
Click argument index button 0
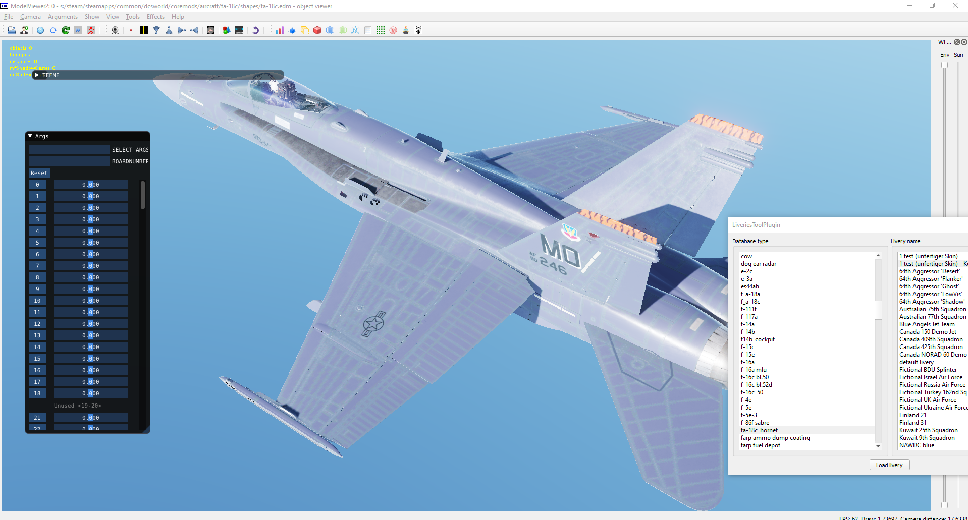point(37,185)
